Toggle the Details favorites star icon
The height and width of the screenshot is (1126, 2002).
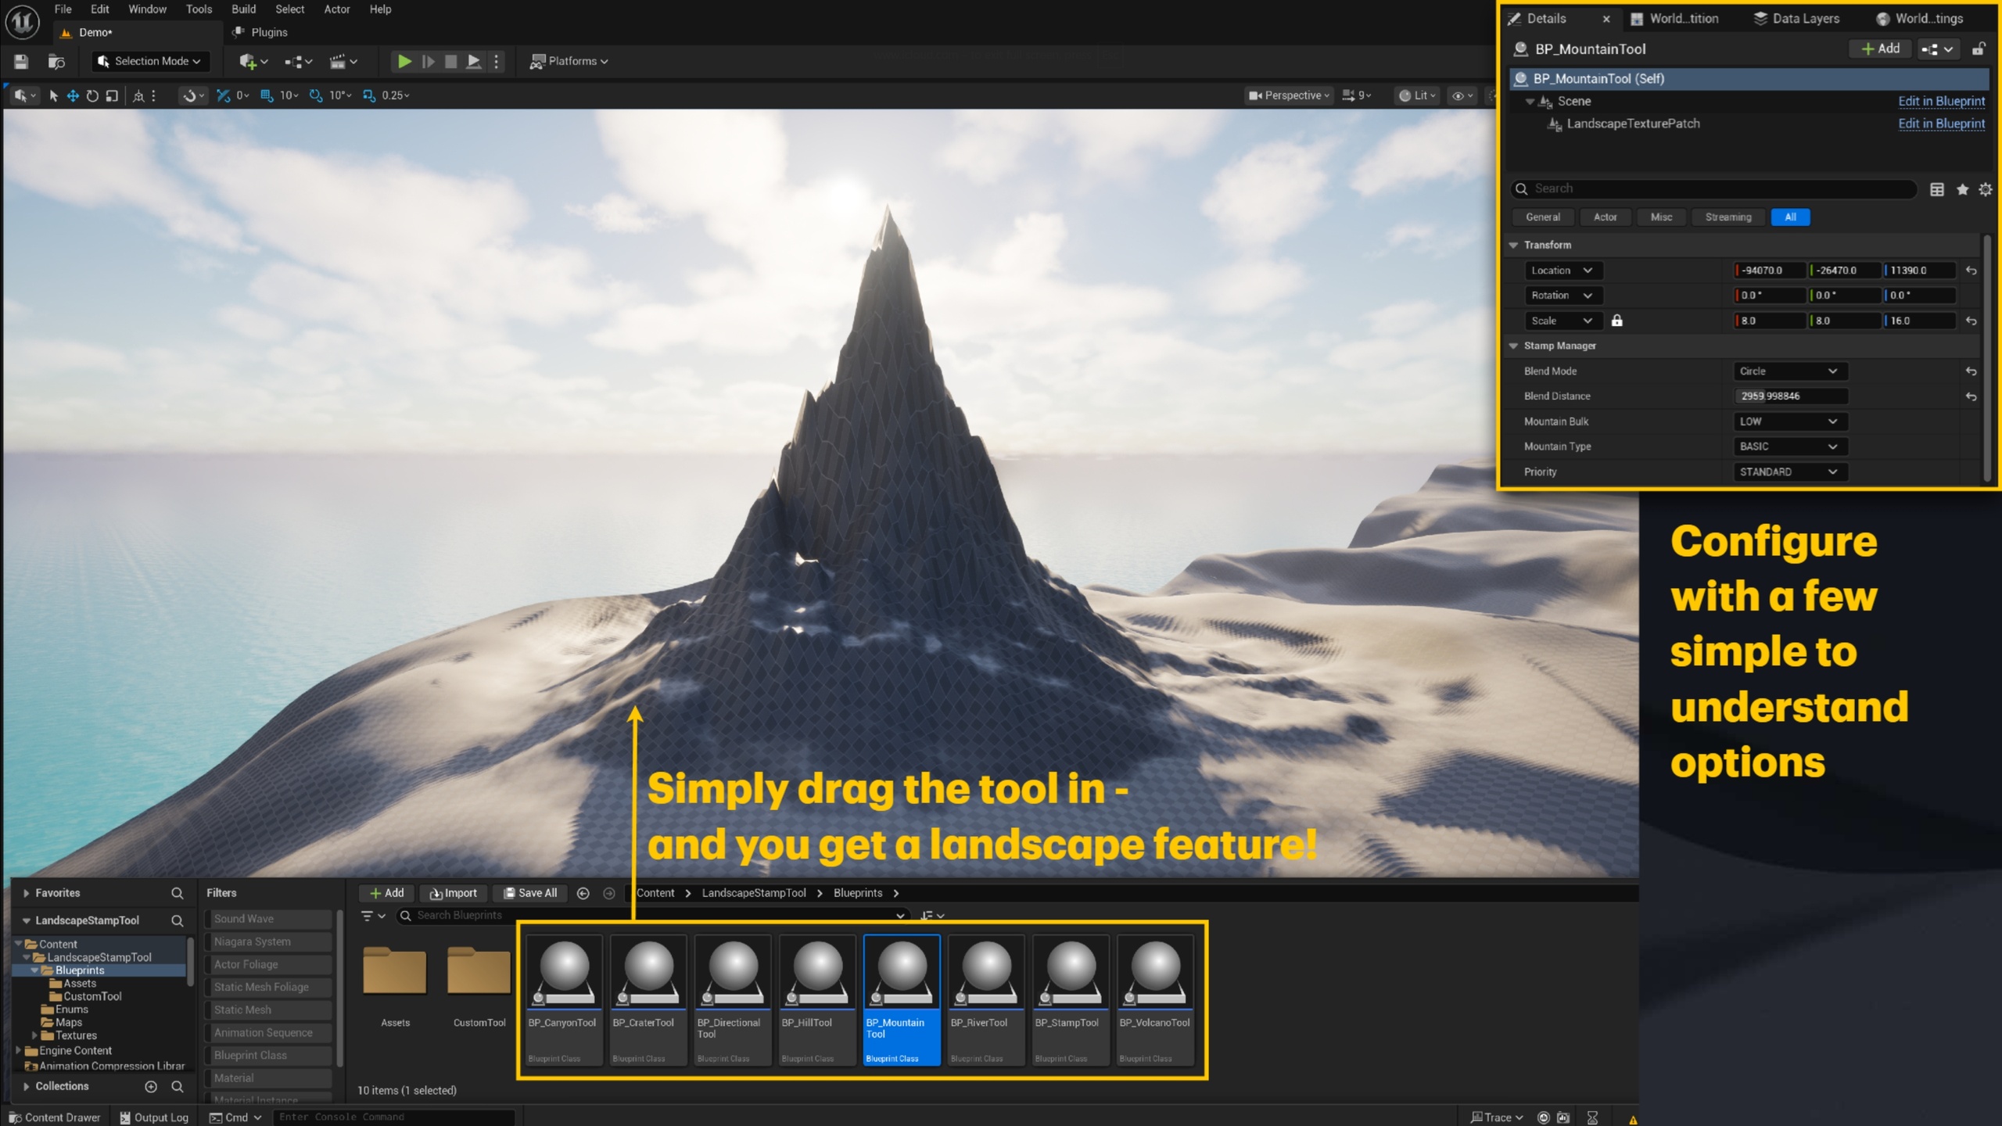click(1962, 189)
